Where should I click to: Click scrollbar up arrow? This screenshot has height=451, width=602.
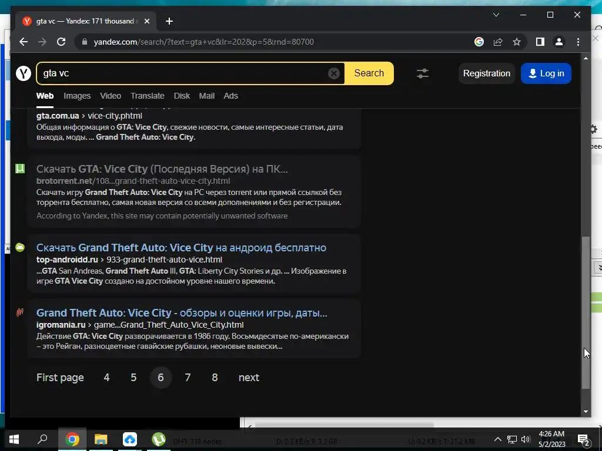(x=586, y=58)
